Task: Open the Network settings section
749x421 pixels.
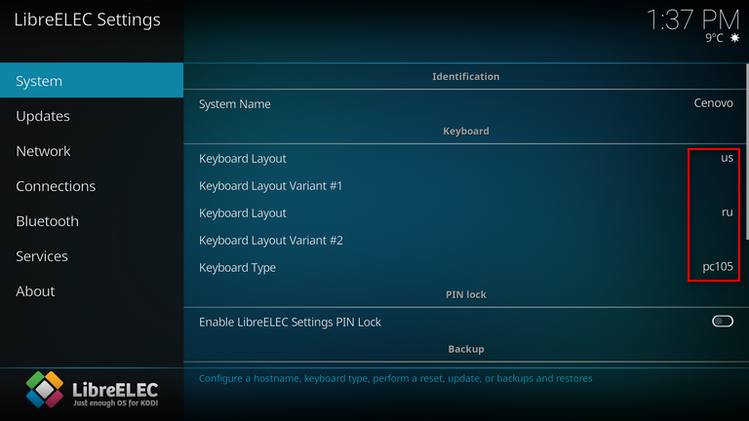Action: coord(92,151)
